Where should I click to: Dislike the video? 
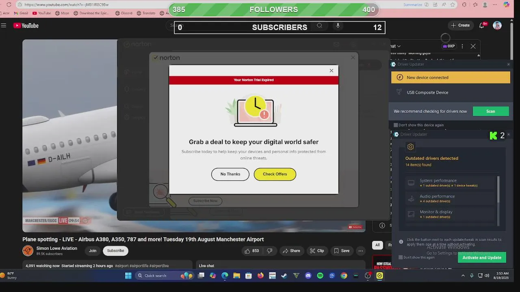tap(269, 251)
